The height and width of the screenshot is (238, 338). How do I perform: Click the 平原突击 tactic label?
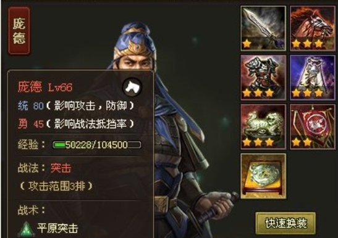(x=57, y=228)
